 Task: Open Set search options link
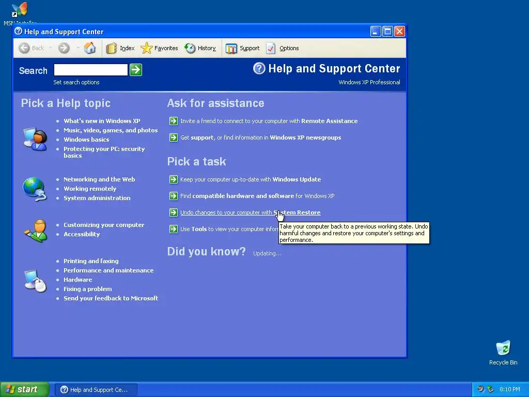point(76,82)
